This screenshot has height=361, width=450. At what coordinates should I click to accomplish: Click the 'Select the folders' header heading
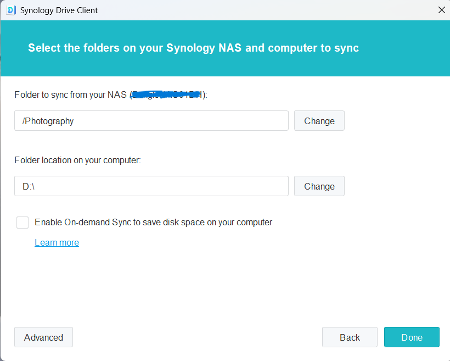click(193, 48)
